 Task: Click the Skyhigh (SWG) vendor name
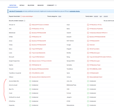[x=71, y=61]
